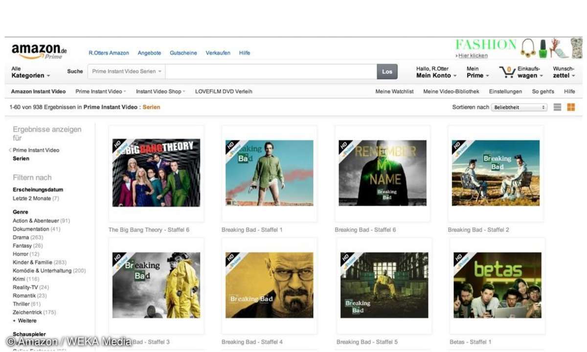This screenshot has height=352, width=587.
Task: Open R.Otters Amazon in the header
Action: 109,53
